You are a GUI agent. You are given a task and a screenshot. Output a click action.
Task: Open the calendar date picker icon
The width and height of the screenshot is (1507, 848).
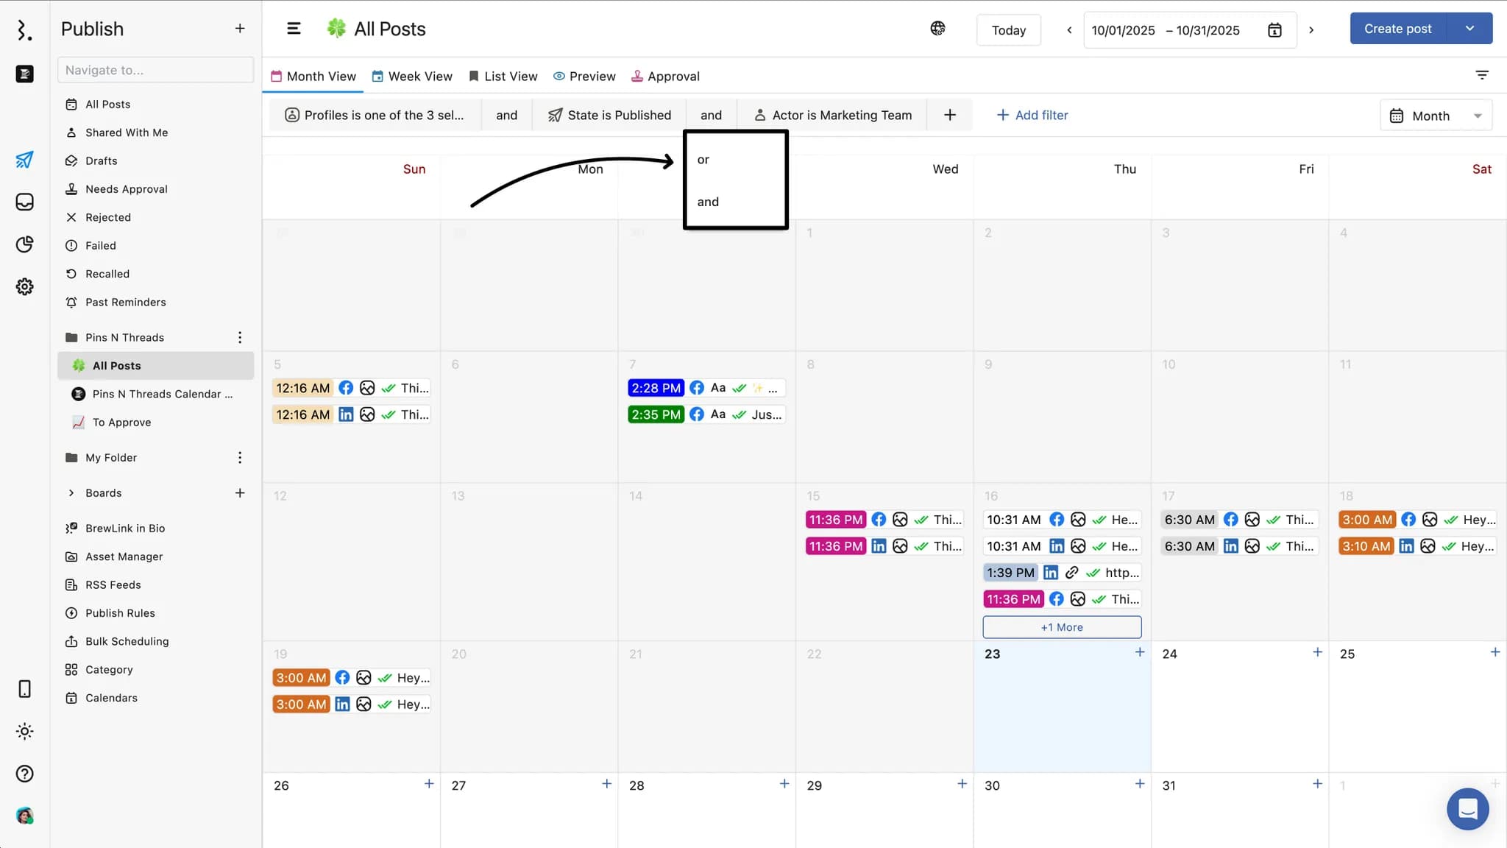1274,30
